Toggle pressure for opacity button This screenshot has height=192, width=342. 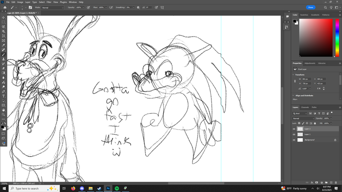tap(88, 8)
